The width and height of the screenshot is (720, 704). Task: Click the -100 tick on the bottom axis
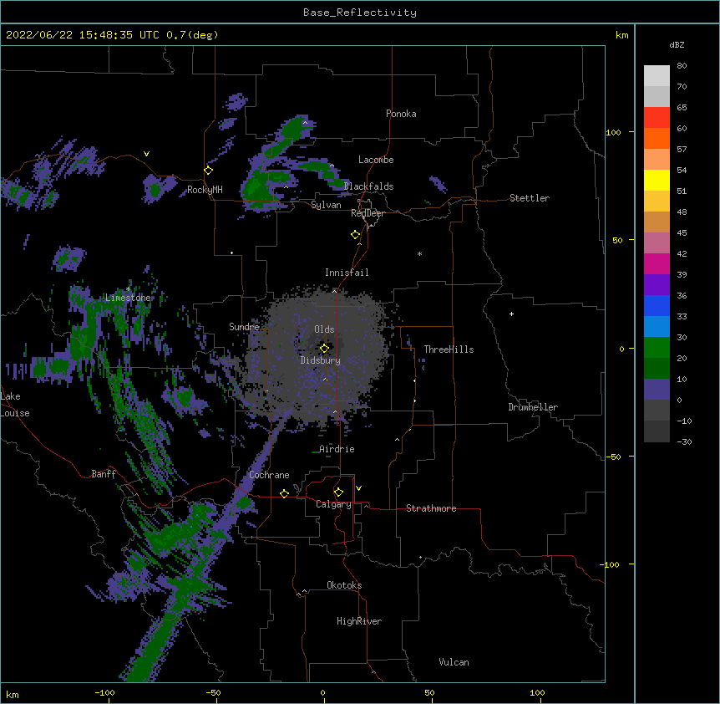104,692
